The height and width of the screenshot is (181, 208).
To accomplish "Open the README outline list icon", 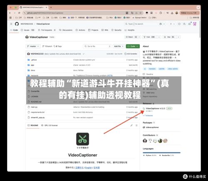I will [136, 126].
